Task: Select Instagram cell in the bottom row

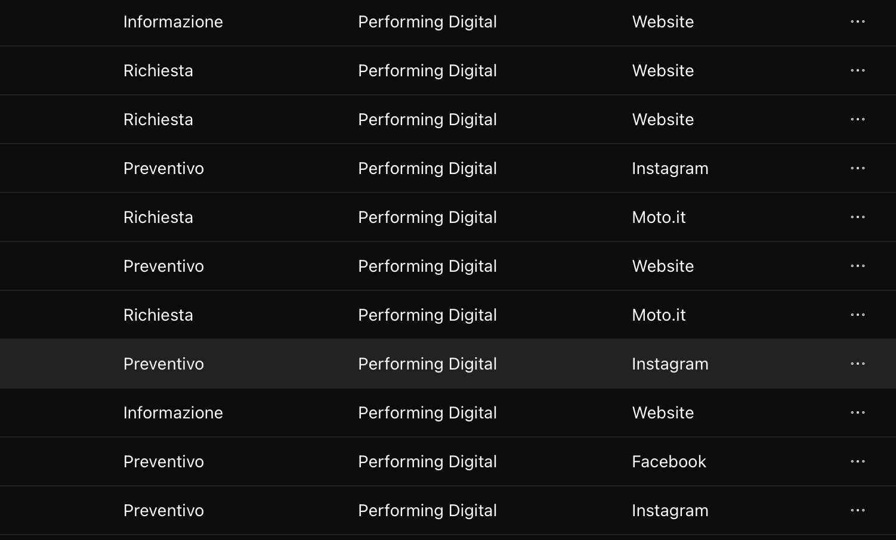Action: tap(670, 511)
